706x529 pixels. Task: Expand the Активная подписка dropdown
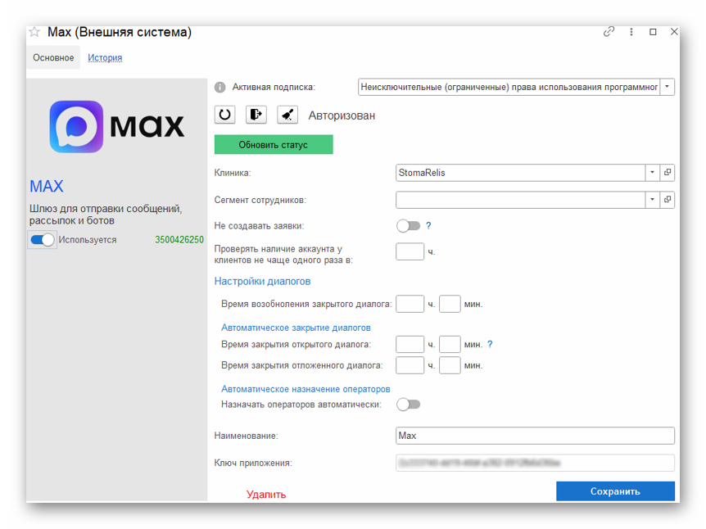point(668,87)
